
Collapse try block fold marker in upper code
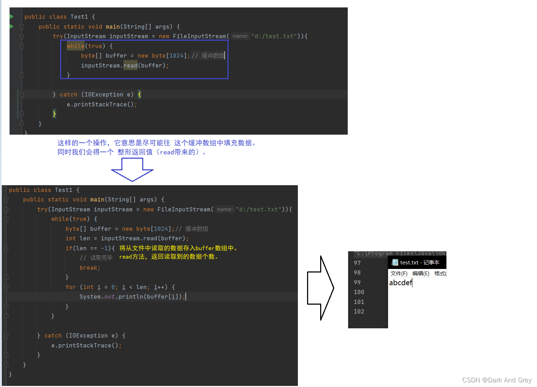22,36
